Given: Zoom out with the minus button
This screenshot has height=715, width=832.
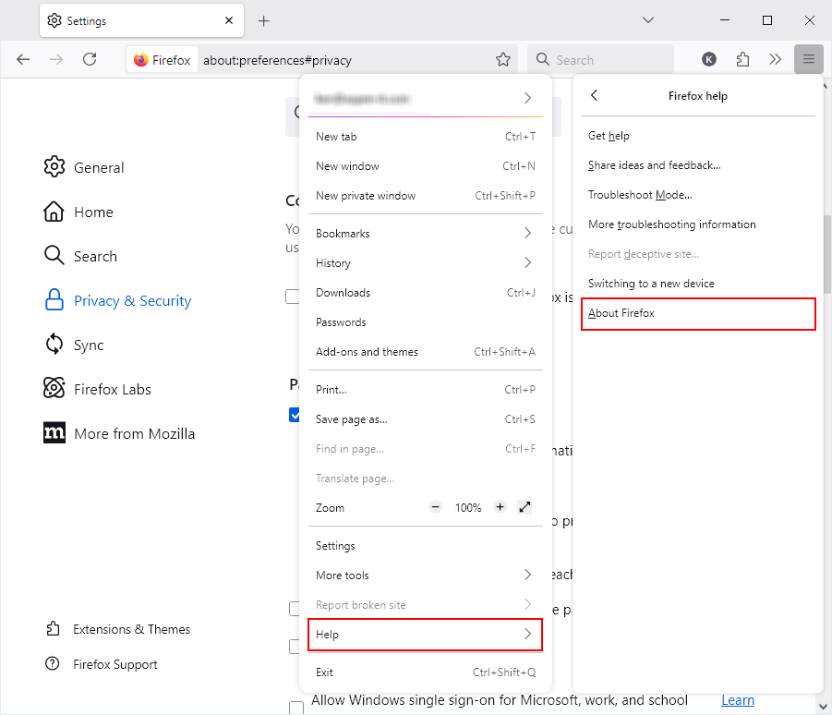Looking at the screenshot, I should [435, 507].
